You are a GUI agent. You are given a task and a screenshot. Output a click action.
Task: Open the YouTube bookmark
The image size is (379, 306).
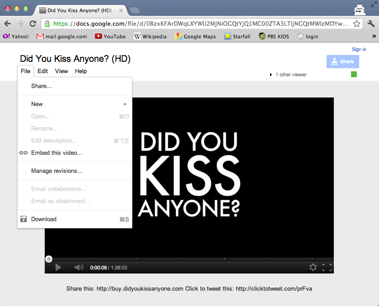point(110,37)
